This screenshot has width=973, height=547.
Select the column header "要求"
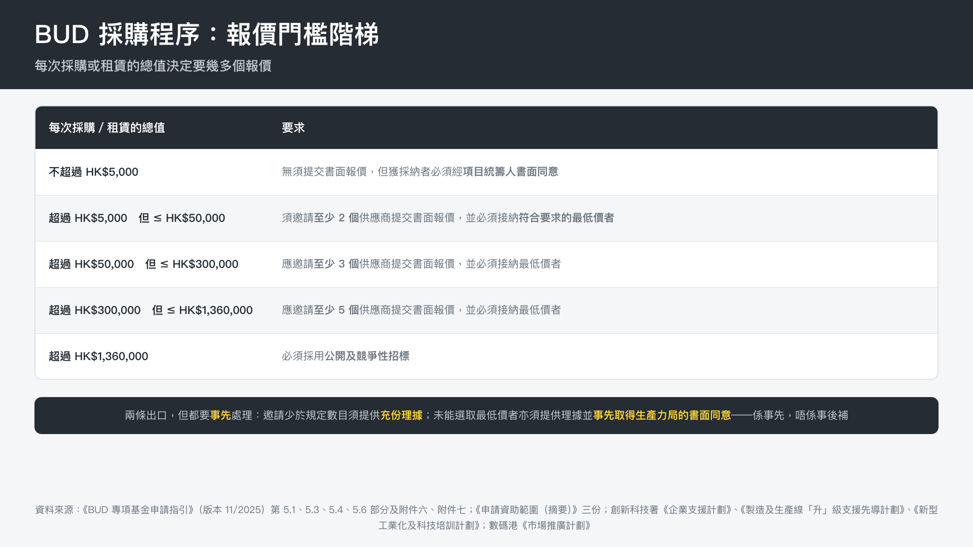(293, 128)
